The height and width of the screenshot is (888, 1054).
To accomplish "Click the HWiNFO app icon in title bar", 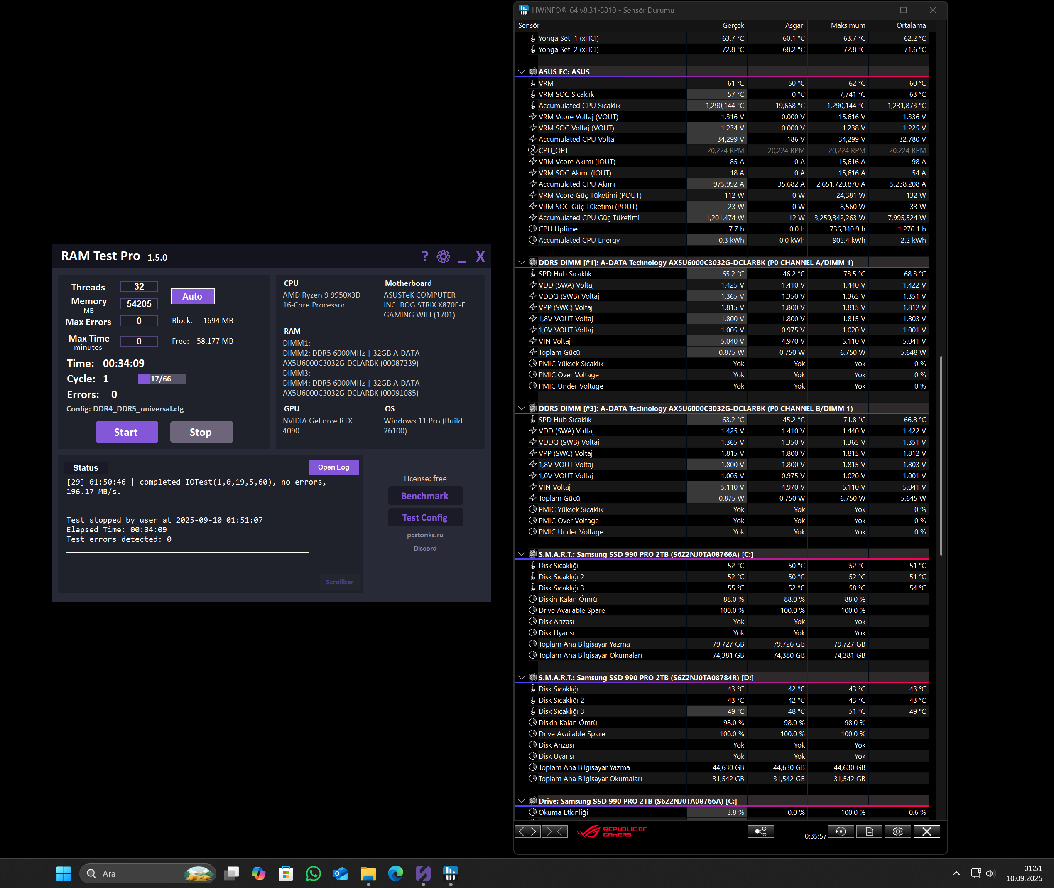I will pos(524,10).
